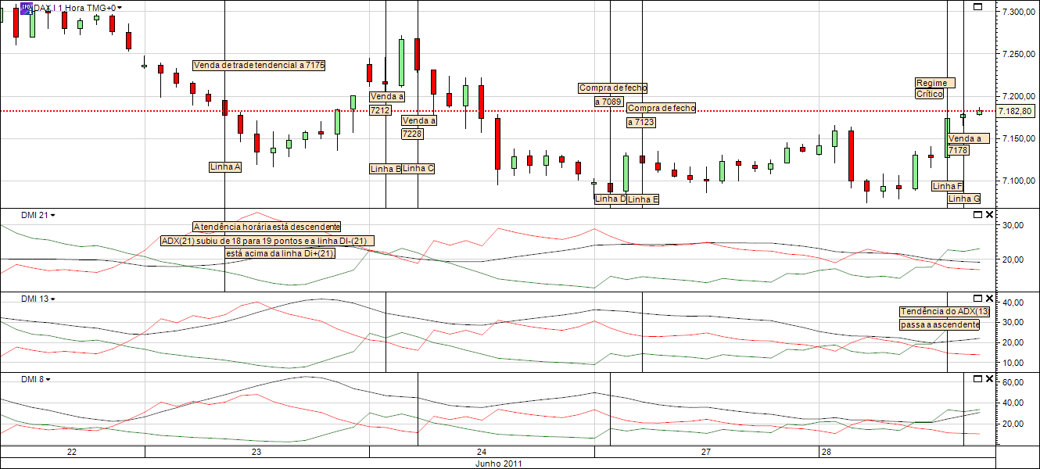Click the 'Junho 2011' time axis label
The width and height of the screenshot is (1040, 469).
(499, 464)
